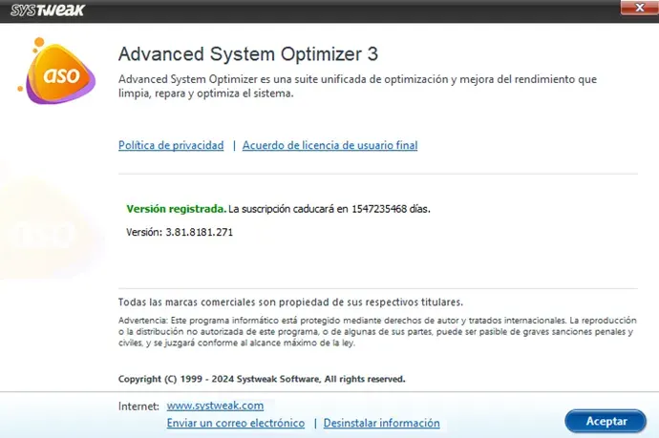Viewport: 659px width, 438px height.
Task: Click the Versión registrada status text
Action: pos(177,209)
